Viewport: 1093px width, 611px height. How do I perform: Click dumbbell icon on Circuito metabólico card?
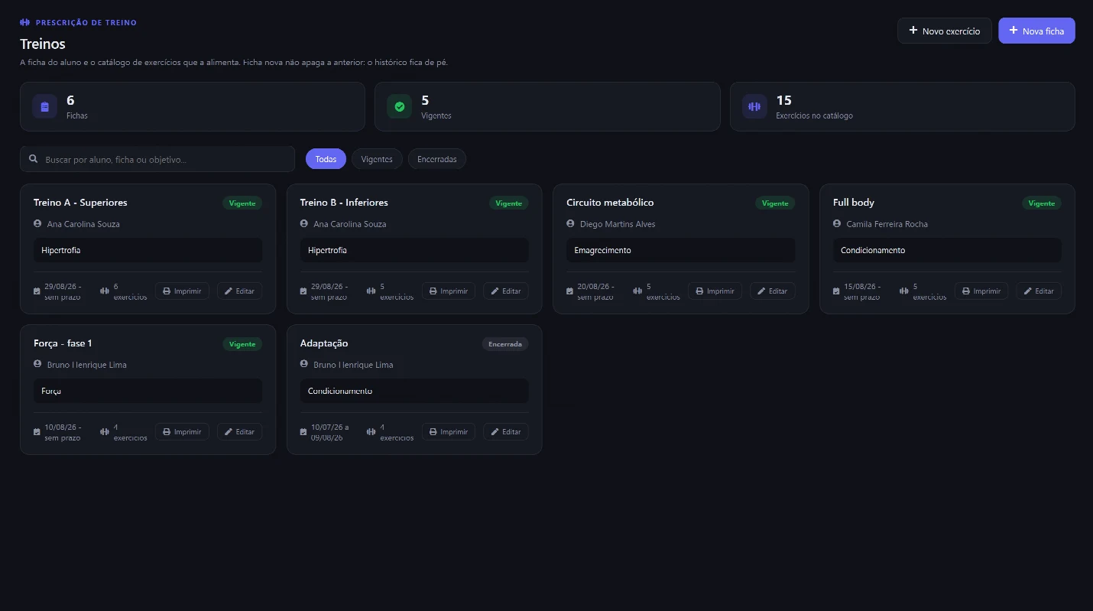[x=637, y=291]
